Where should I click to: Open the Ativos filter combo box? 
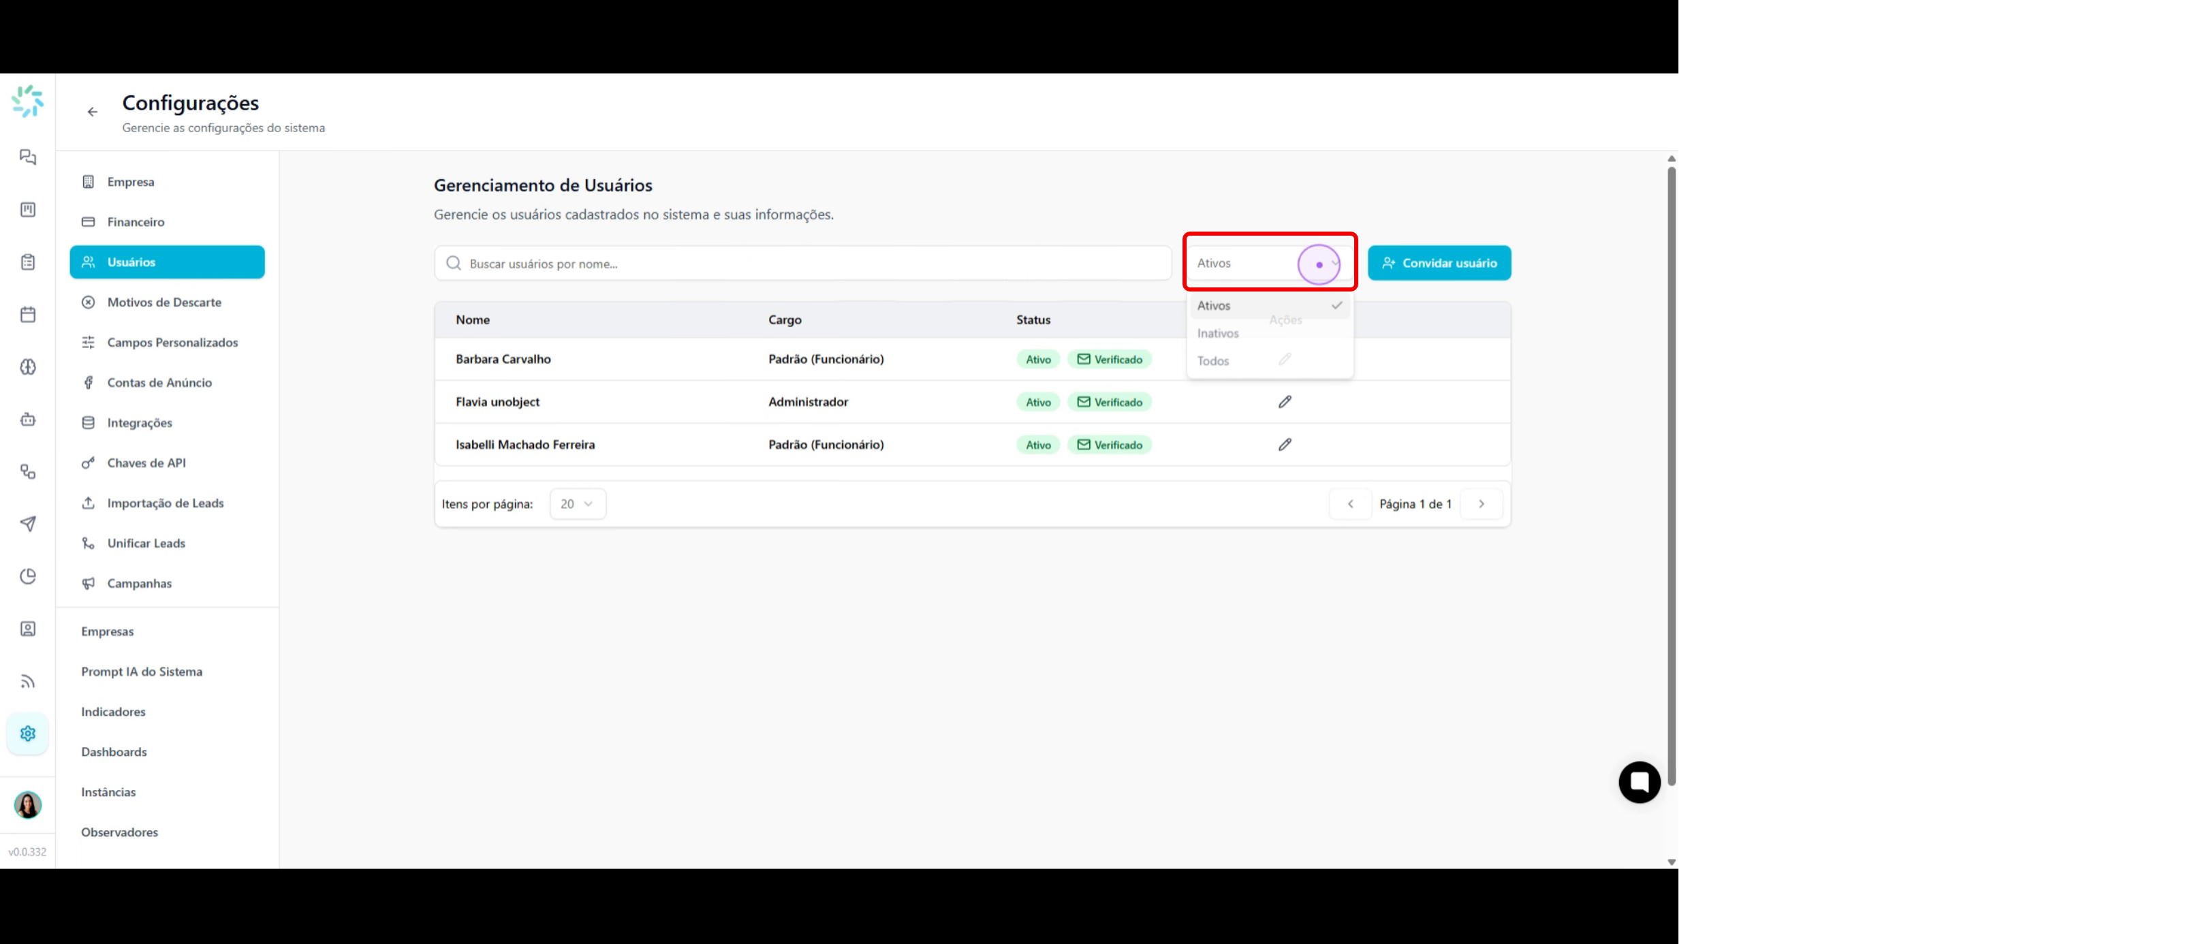(x=1269, y=263)
